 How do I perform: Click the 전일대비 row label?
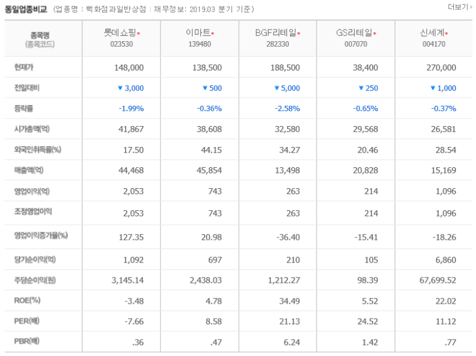point(26,88)
